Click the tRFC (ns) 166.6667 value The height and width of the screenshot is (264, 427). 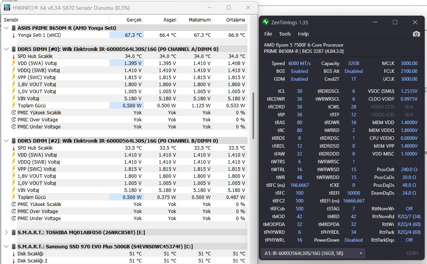point(300,185)
